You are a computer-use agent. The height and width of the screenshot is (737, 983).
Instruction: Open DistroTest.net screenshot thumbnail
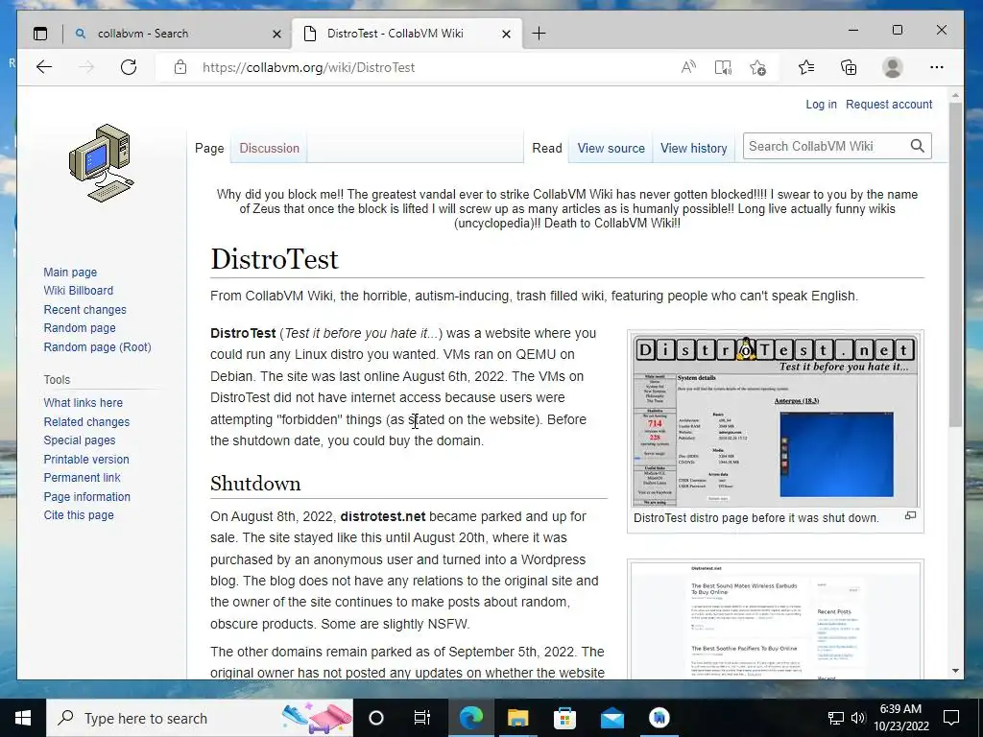pos(776,420)
